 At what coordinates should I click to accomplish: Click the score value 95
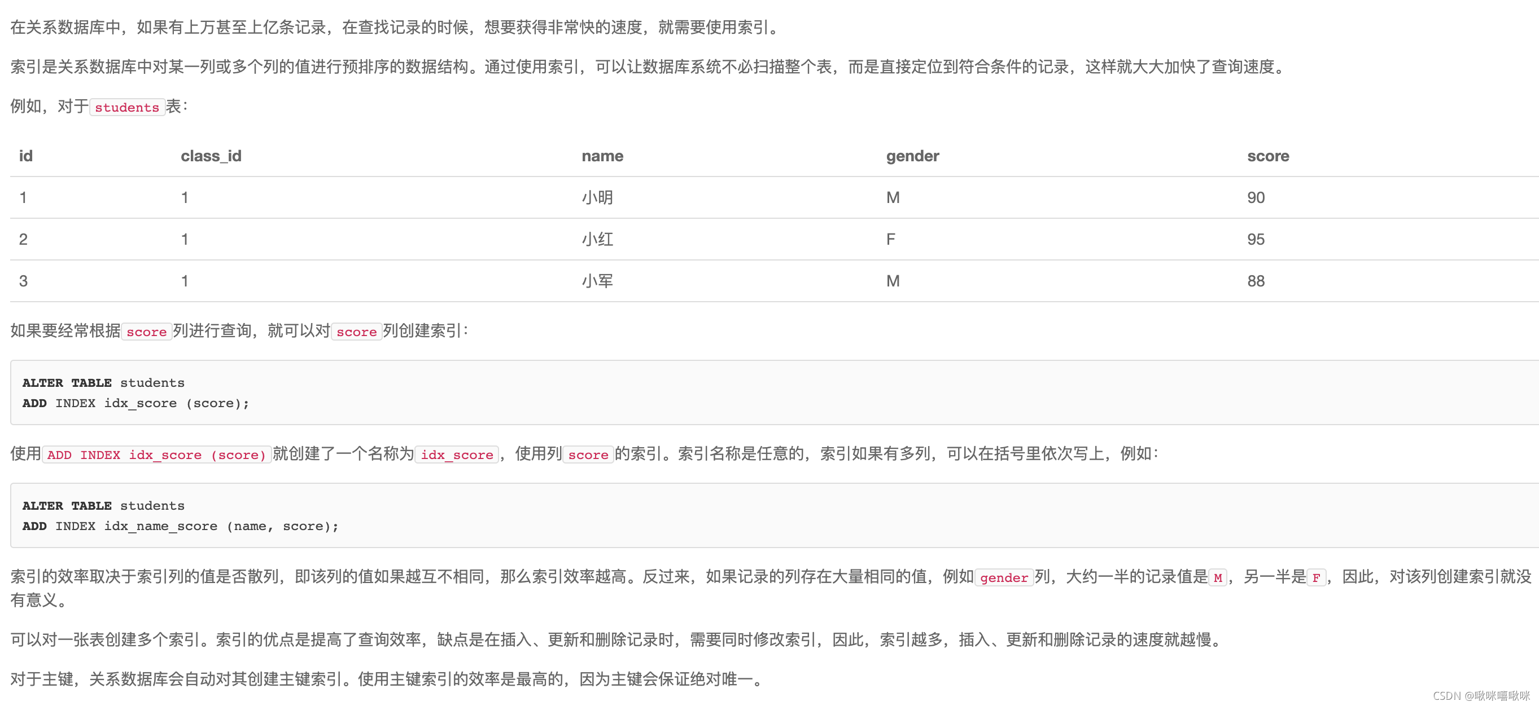coord(1256,239)
